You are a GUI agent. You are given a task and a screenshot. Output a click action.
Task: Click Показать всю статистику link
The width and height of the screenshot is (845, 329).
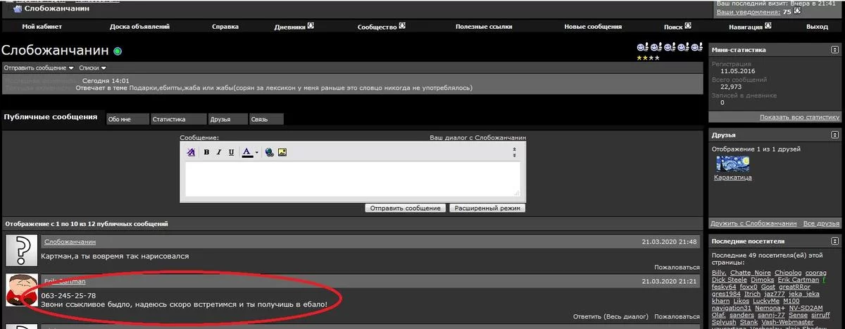point(800,117)
